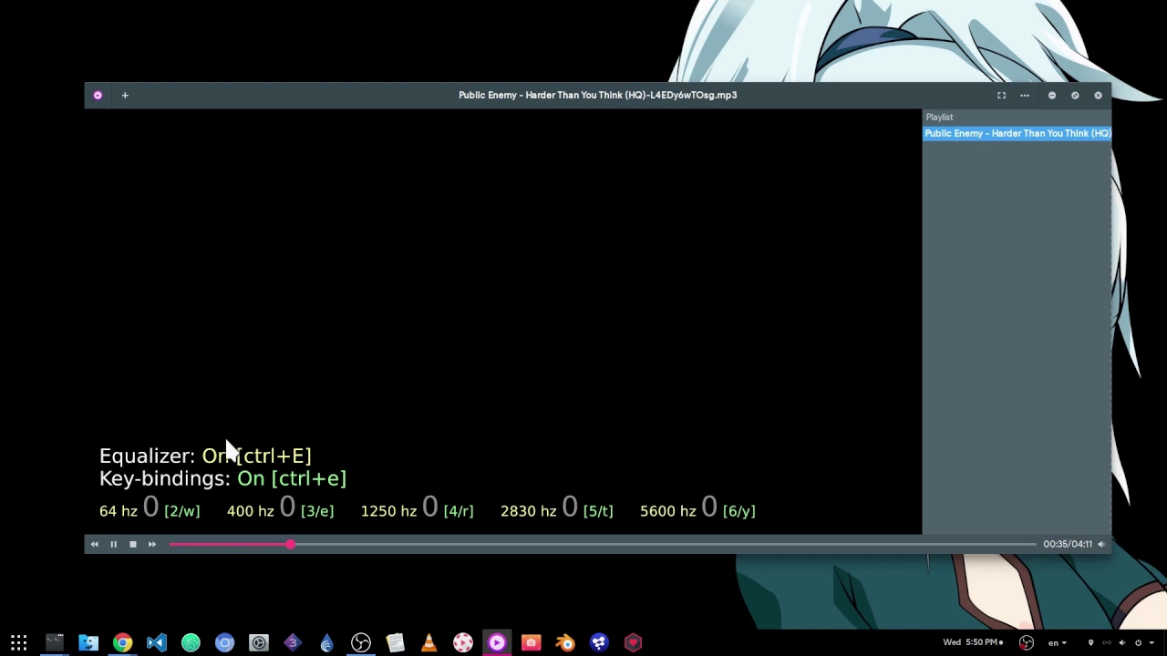Viewport: 1167px width, 656px height.
Task: Open the red hexagon heart app in the taskbar
Action: tap(634, 642)
